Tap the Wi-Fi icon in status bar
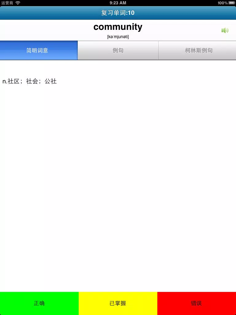The width and height of the screenshot is (236, 315). (18, 3)
